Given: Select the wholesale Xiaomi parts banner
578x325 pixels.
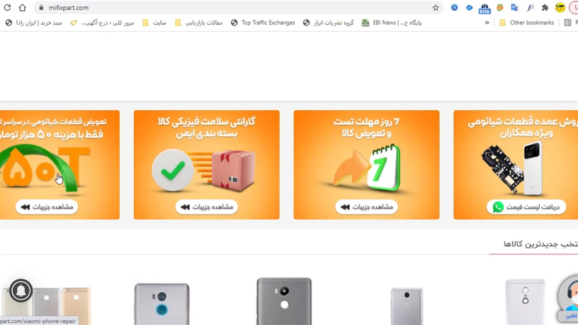Looking at the screenshot, I should [x=516, y=165].
